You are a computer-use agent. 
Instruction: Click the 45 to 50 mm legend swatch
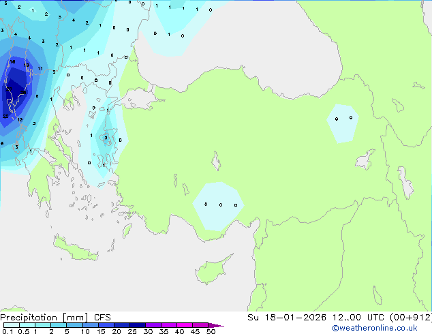pyautogui.click(x=200, y=325)
